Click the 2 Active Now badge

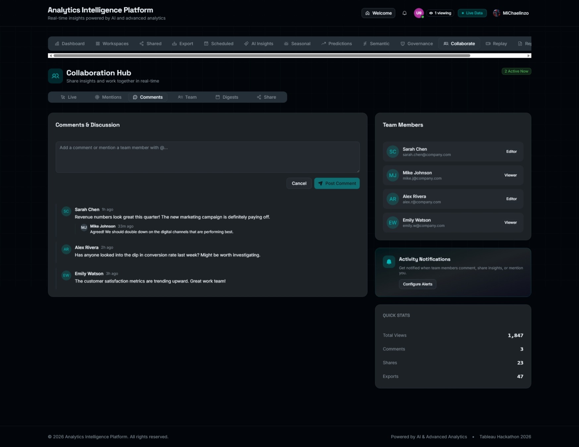[516, 71]
